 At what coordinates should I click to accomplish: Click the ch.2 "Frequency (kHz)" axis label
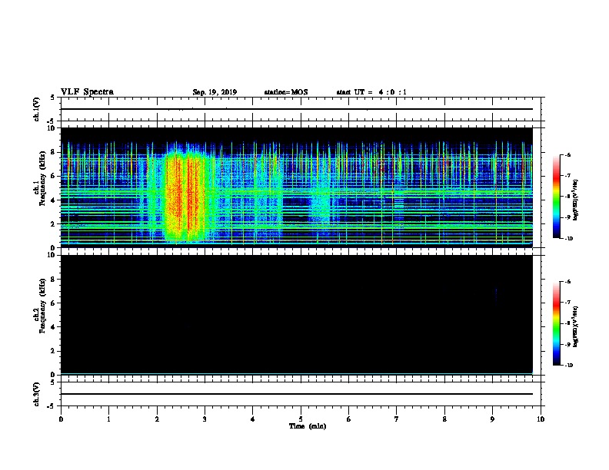(42, 306)
